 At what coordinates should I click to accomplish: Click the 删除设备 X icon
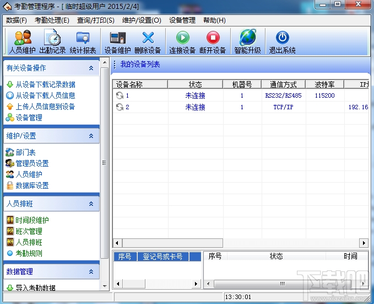(148, 38)
